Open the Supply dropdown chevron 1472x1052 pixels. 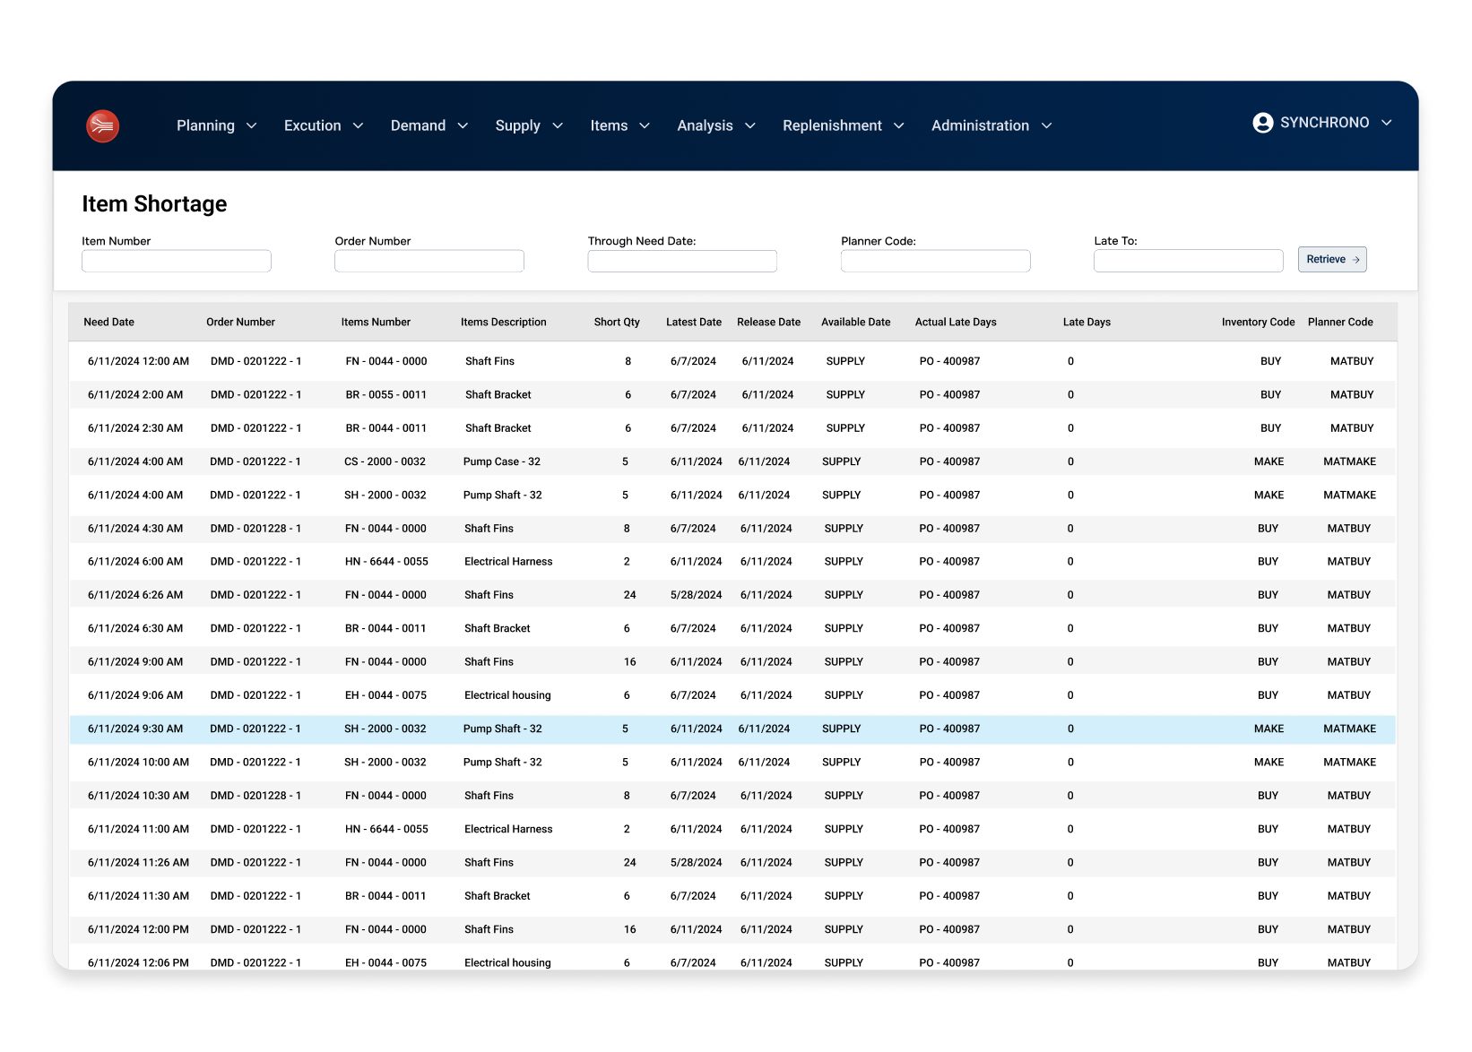(558, 126)
